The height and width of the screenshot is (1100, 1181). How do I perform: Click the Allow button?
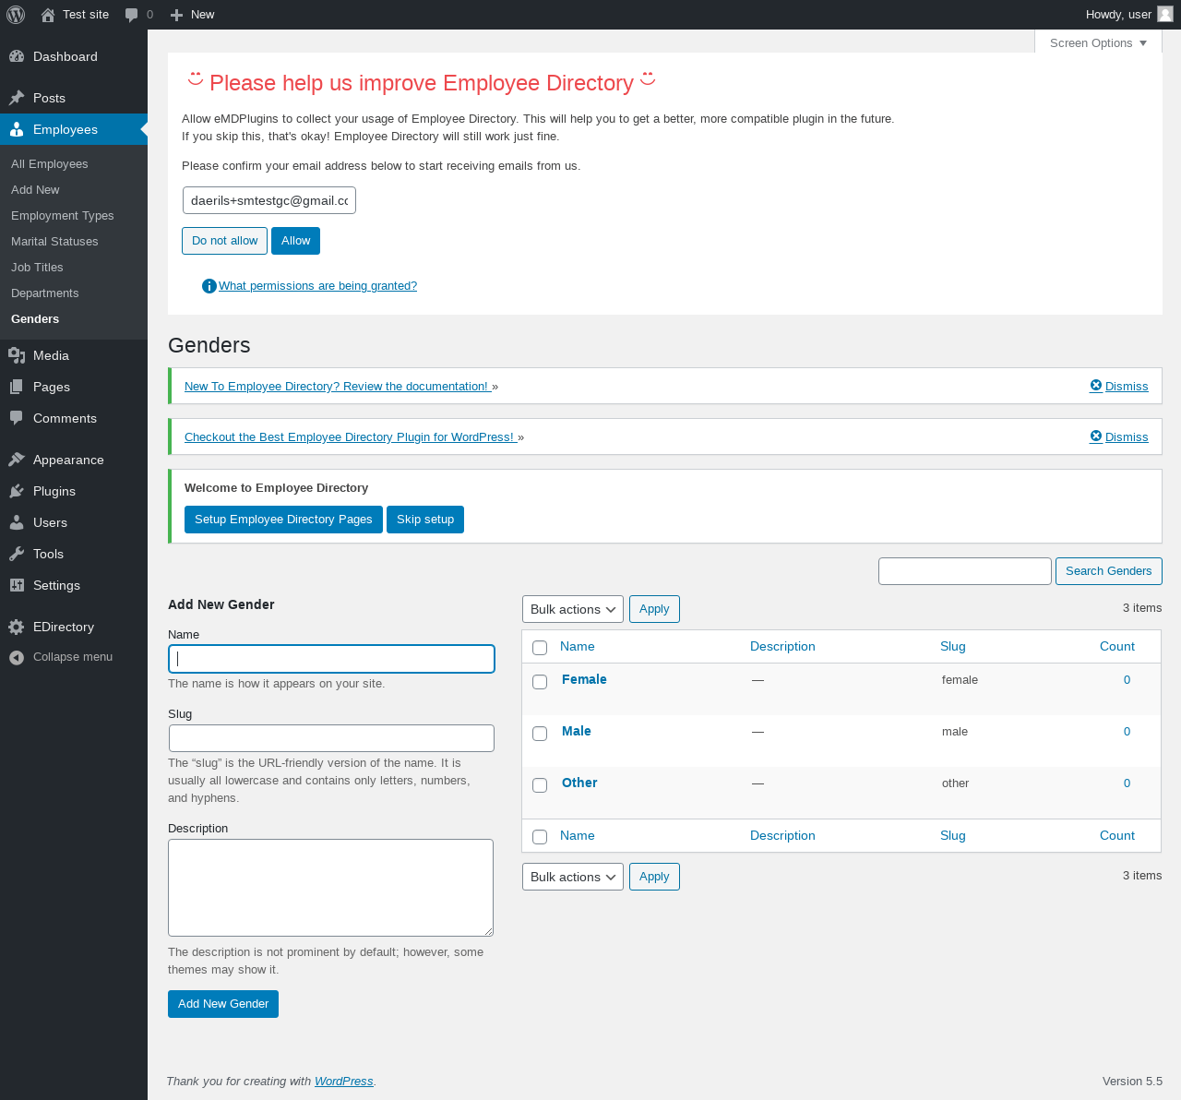click(x=295, y=241)
